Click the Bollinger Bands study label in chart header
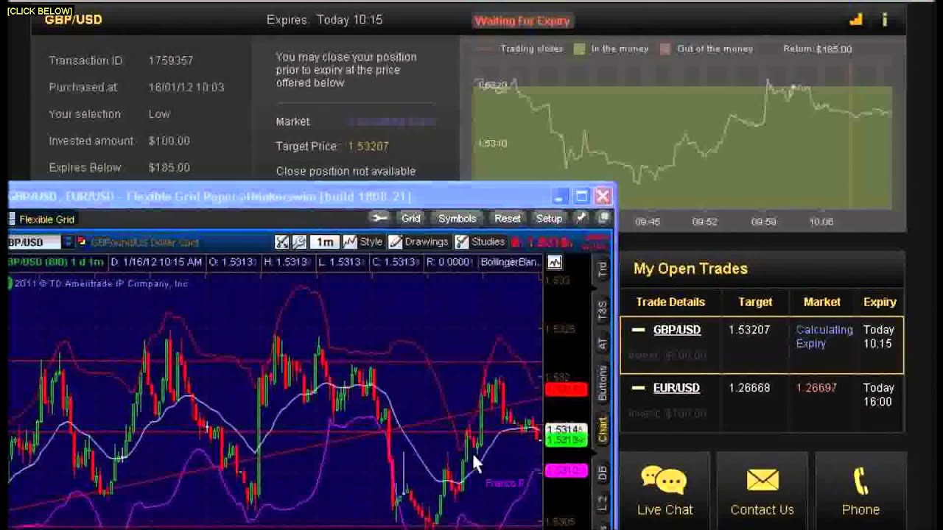The width and height of the screenshot is (943, 530). click(x=510, y=262)
